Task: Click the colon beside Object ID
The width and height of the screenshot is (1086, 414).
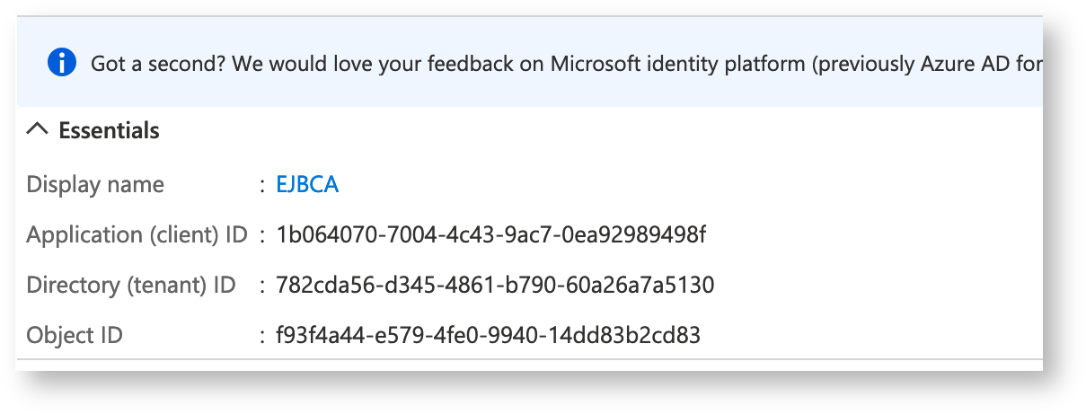Action: 261,337
